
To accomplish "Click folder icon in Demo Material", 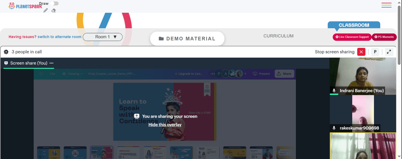I will click(161, 39).
